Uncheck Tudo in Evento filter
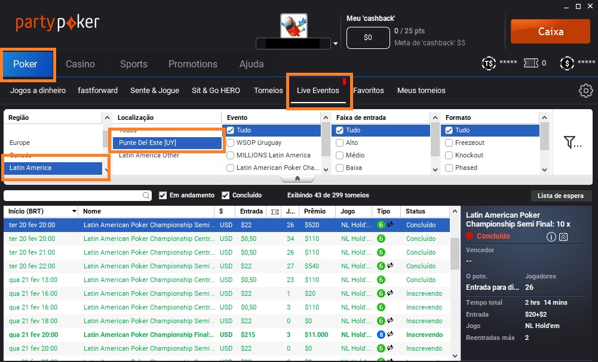 coord(231,130)
